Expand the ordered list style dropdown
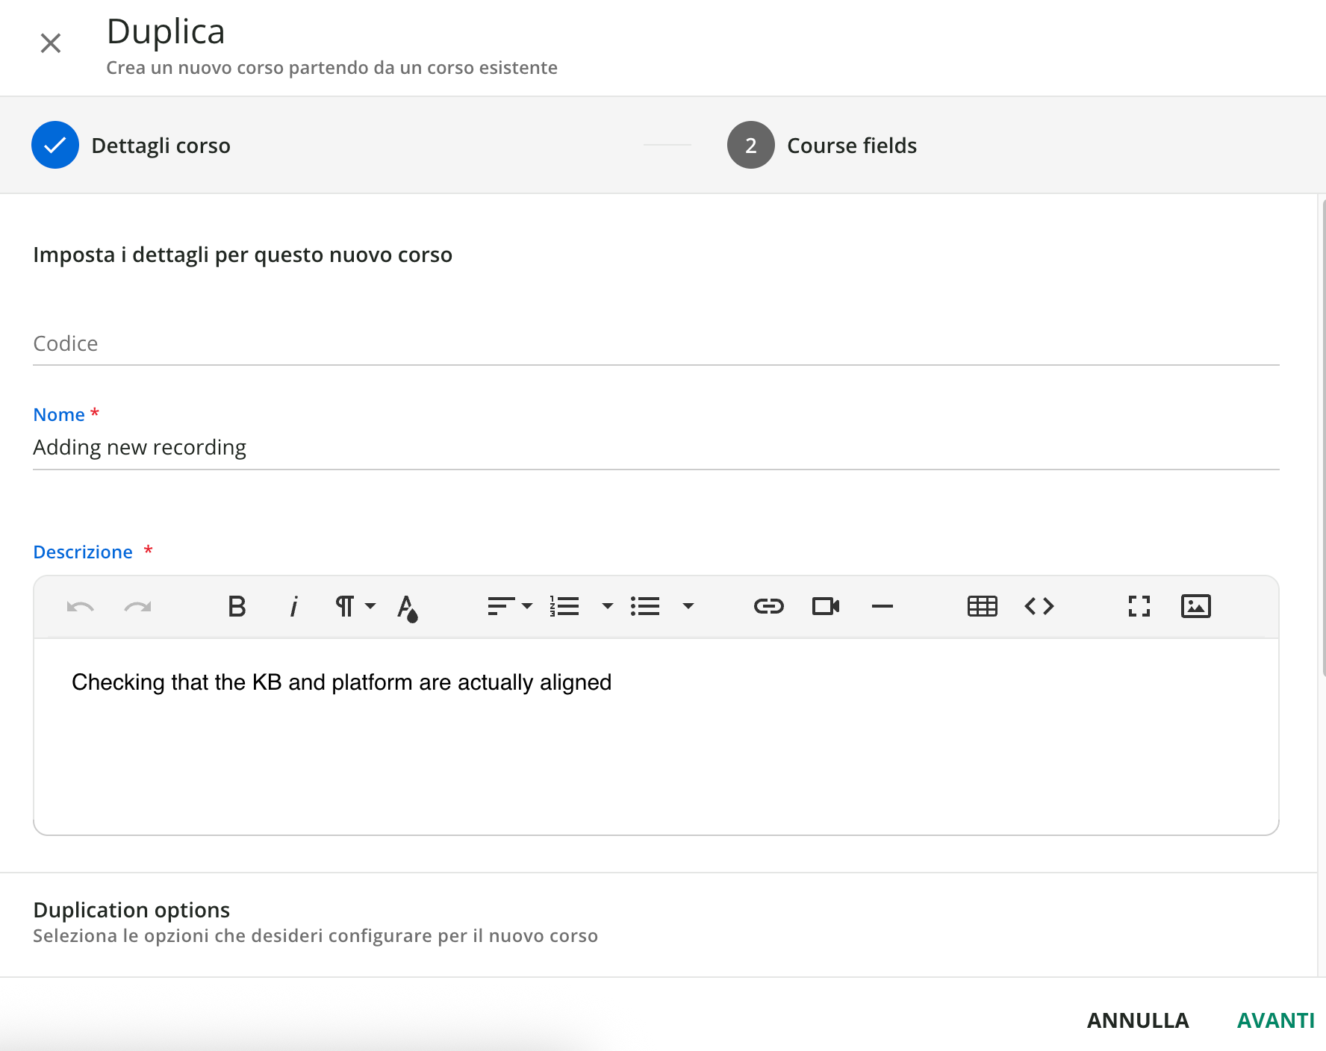The width and height of the screenshot is (1326, 1051). (x=607, y=606)
